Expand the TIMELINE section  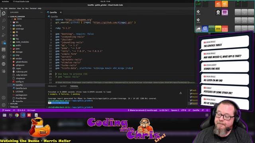[x=14, y=107]
